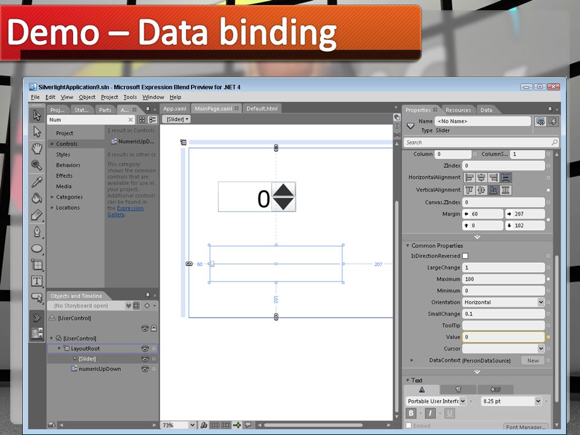
Task: Set HorizontalAlignment to Right
Action: tap(494, 178)
